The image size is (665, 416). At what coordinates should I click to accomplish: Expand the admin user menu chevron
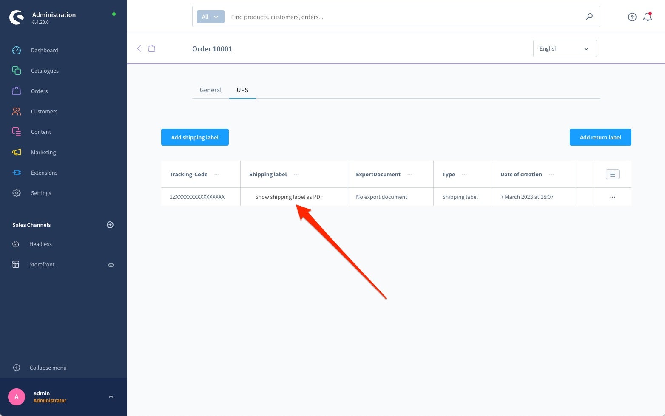(x=111, y=396)
